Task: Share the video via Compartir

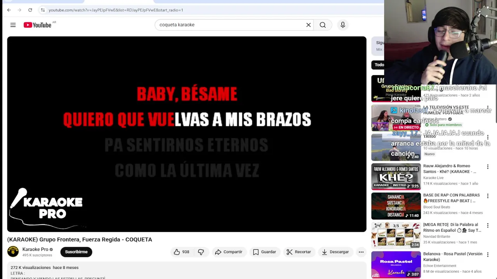Action: (229, 252)
